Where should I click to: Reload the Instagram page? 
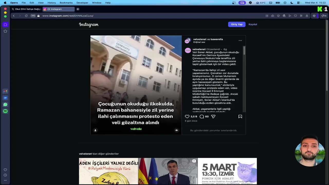(x=26, y=16)
